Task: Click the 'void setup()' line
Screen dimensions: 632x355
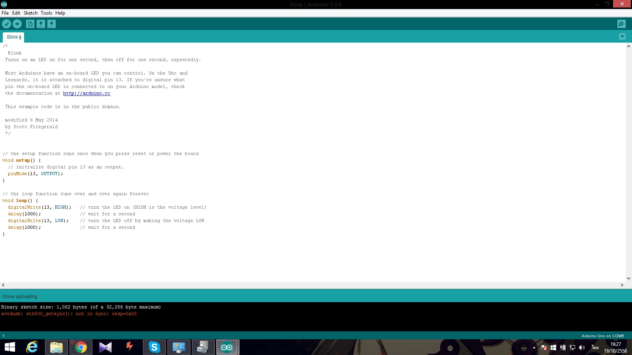Action: tap(21, 161)
